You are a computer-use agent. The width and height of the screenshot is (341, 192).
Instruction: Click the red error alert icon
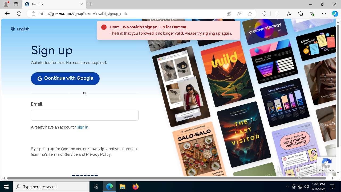click(104, 27)
